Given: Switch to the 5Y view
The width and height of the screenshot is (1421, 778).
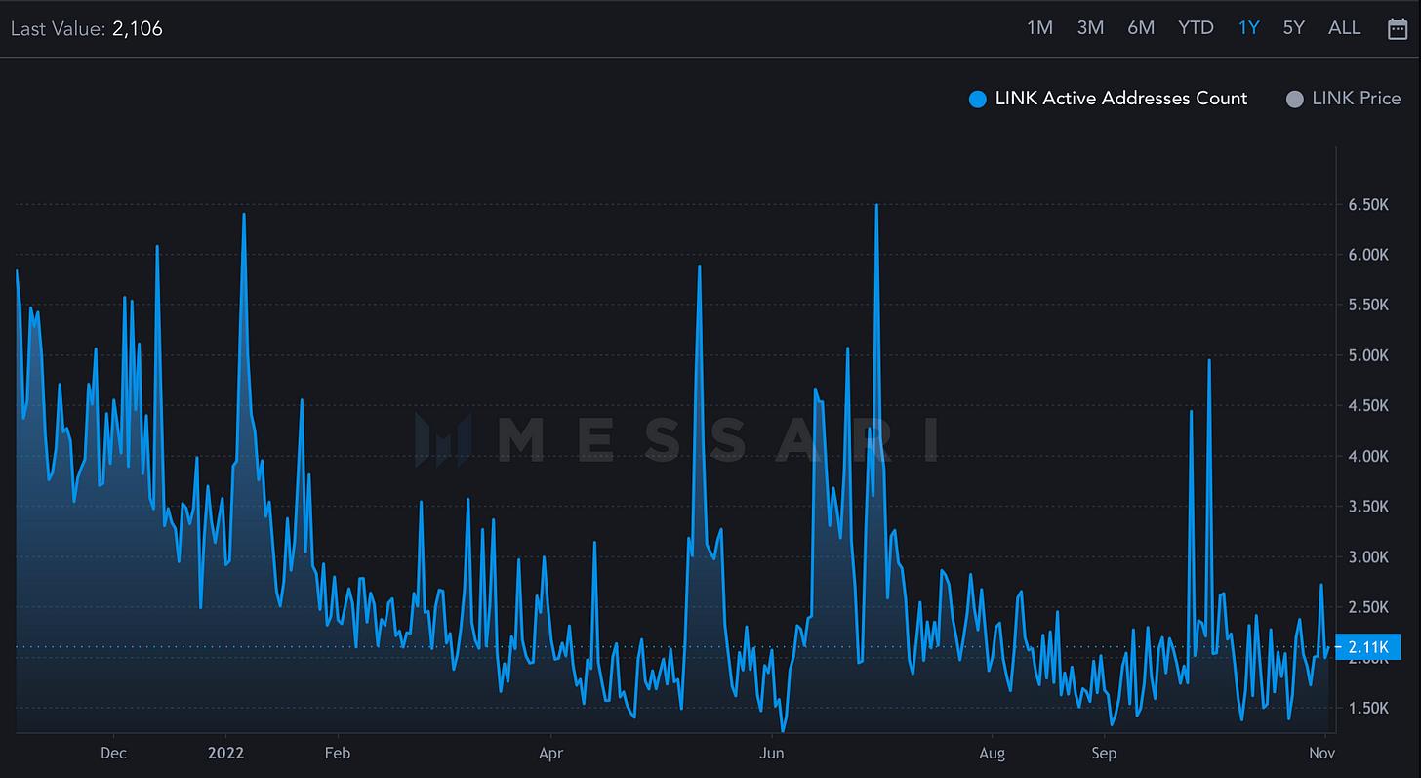Looking at the screenshot, I should (1293, 28).
